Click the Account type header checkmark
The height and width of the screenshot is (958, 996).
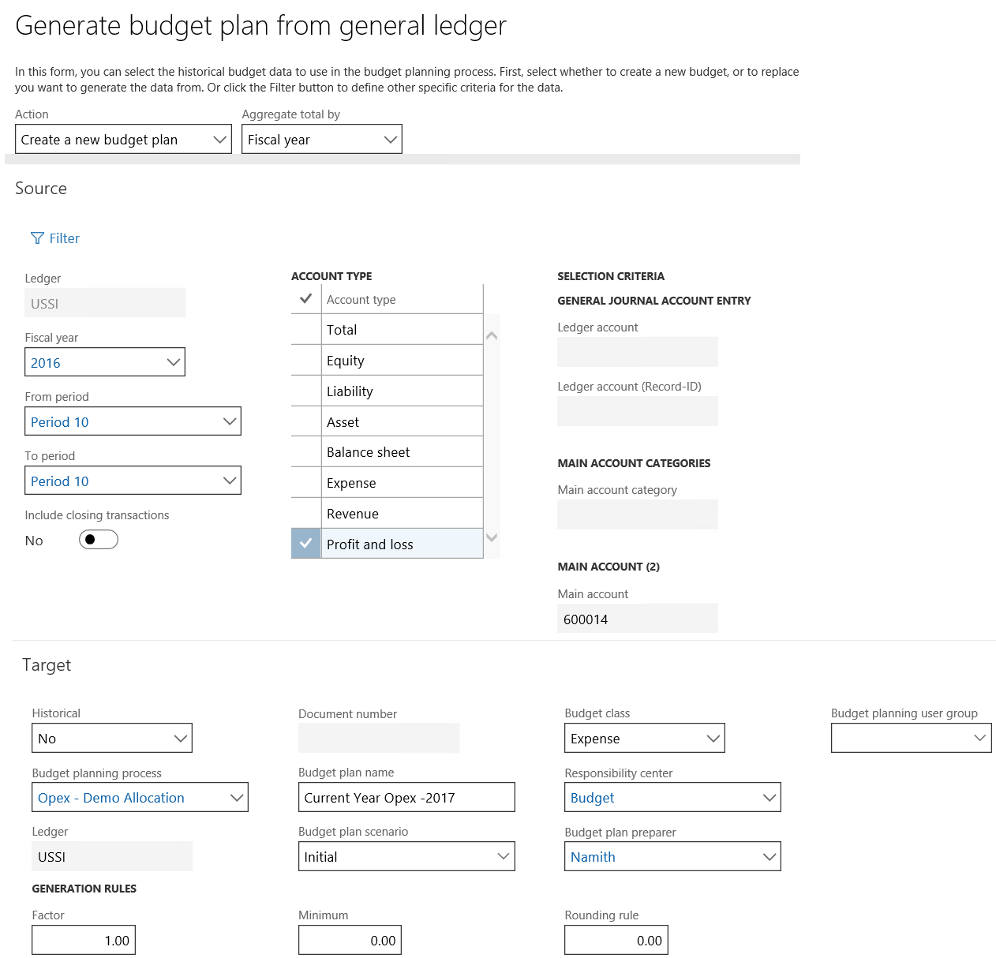point(305,298)
